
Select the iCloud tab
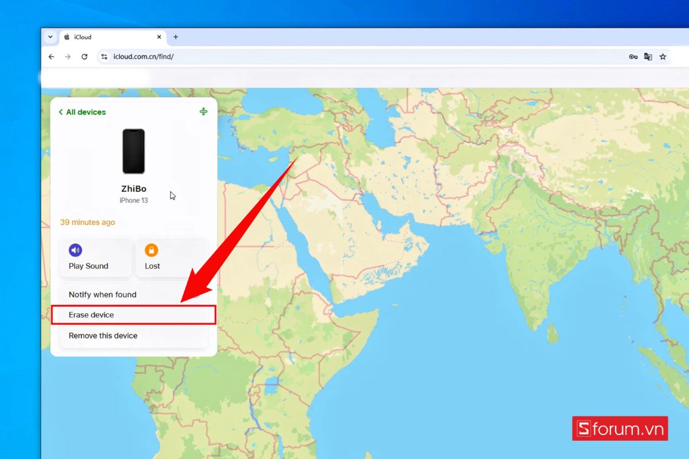point(112,37)
